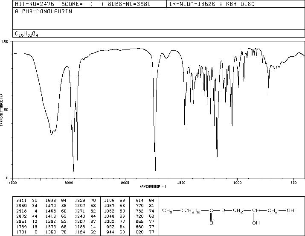This screenshot has width=305, height=236.
Task: Select the SCORE= ( ) header cell
Action: click(x=83, y=4)
